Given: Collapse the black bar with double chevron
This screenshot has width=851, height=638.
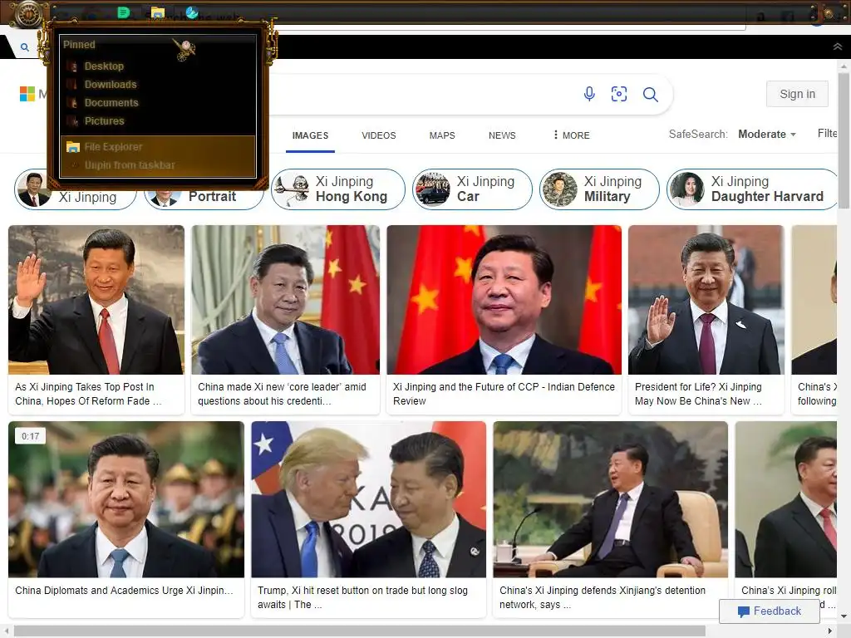Looking at the screenshot, I should coord(838,47).
